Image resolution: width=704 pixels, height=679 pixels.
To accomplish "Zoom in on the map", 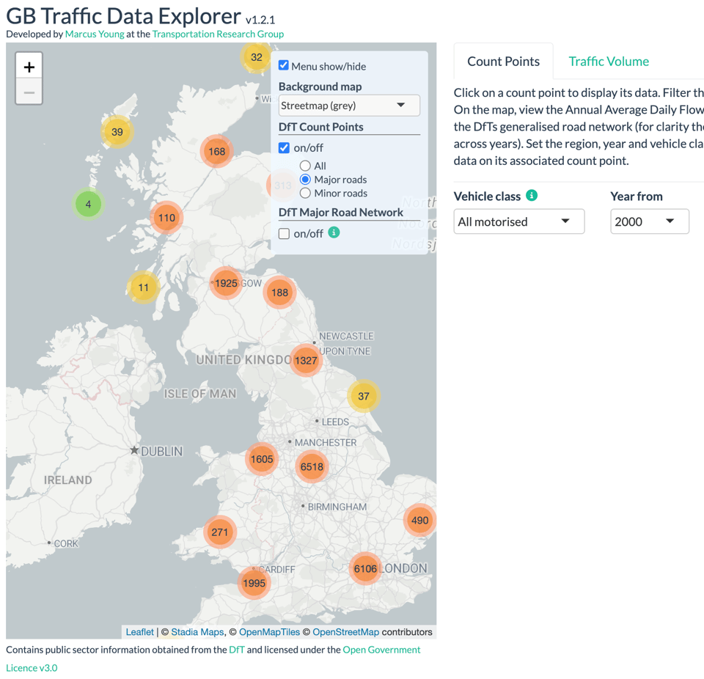I will tap(29, 67).
